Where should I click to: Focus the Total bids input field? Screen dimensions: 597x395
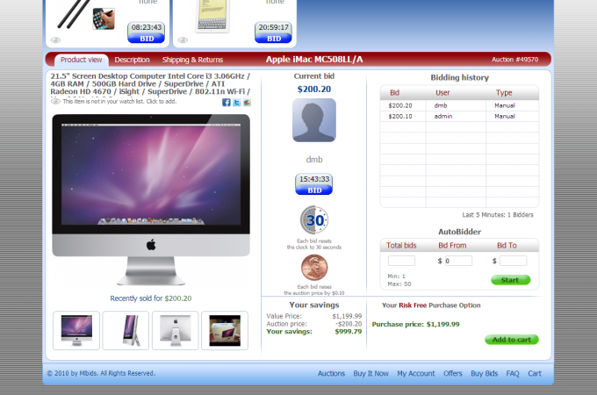(x=401, y=261)
